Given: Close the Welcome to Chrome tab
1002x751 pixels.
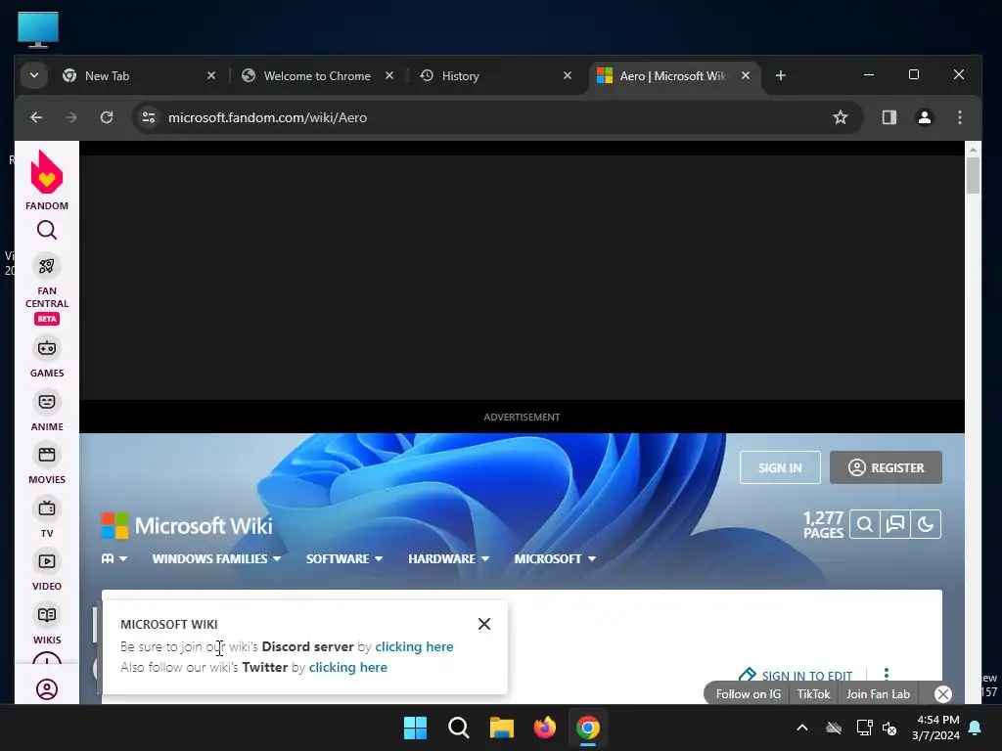Looking at the screenshot, I should [389, 76].
